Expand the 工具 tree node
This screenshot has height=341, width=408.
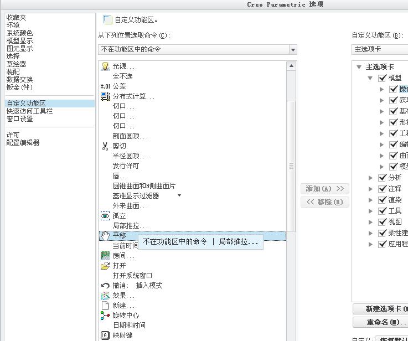[x=370, y=211]
